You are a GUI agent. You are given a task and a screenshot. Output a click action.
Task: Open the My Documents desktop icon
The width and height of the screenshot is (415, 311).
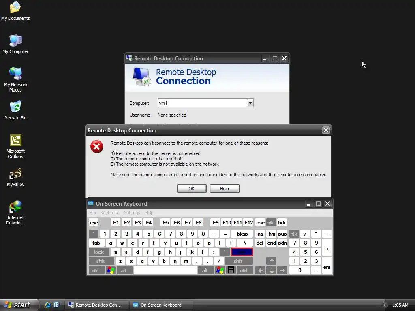15,11
